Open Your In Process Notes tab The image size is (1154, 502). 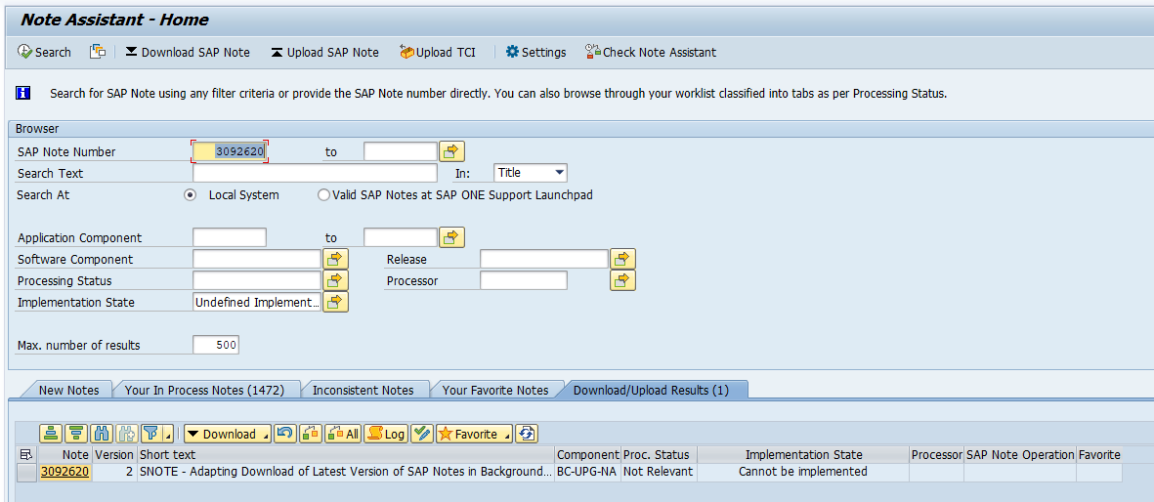pos(204,390)
